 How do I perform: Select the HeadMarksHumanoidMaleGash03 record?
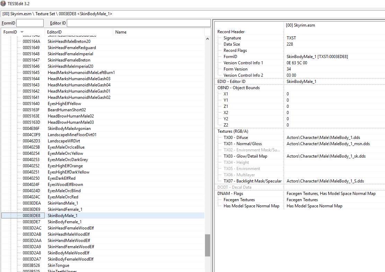(102, 79)
